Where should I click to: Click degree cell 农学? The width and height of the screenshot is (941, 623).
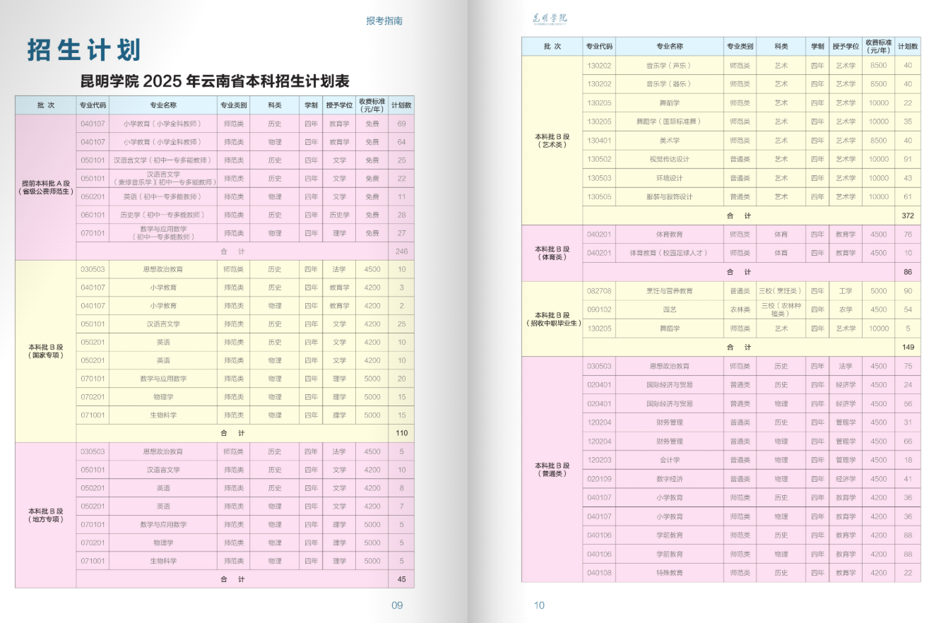coord(846,309)
